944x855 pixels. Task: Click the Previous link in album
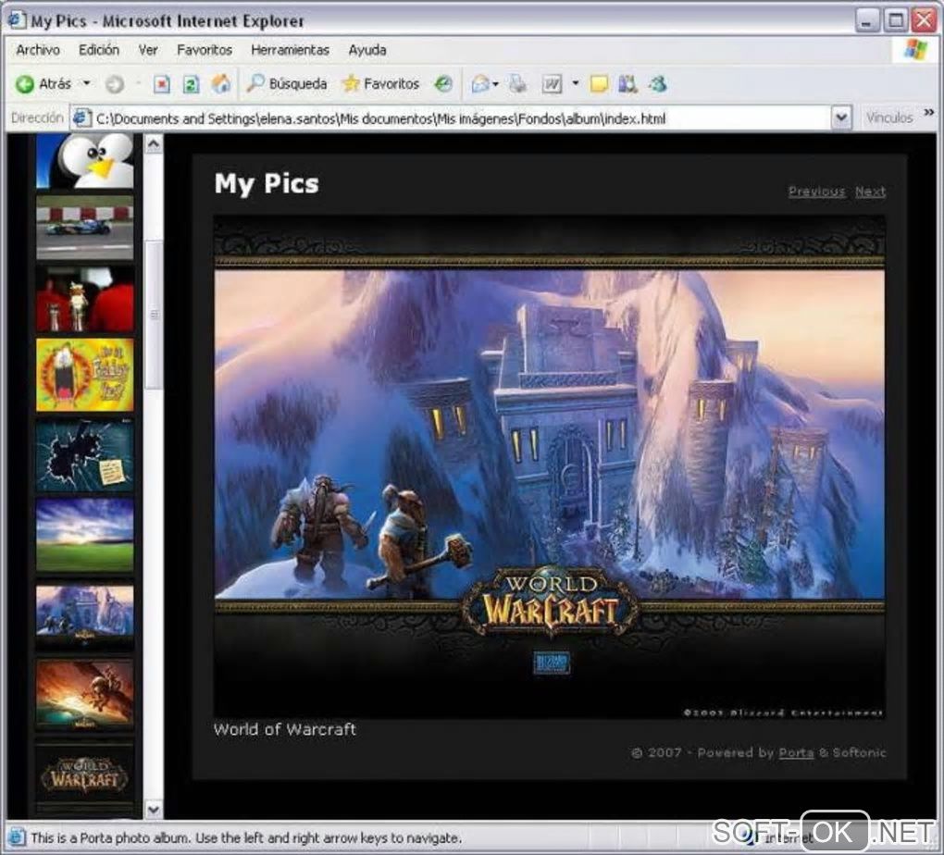[816, 192]
